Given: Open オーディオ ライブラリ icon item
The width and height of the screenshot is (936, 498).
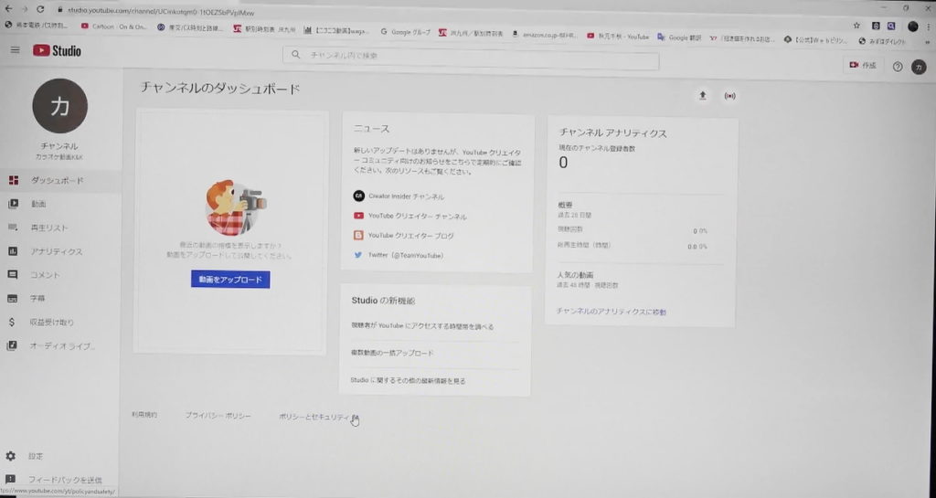Looking at the screenshot, I should (59, 346).
